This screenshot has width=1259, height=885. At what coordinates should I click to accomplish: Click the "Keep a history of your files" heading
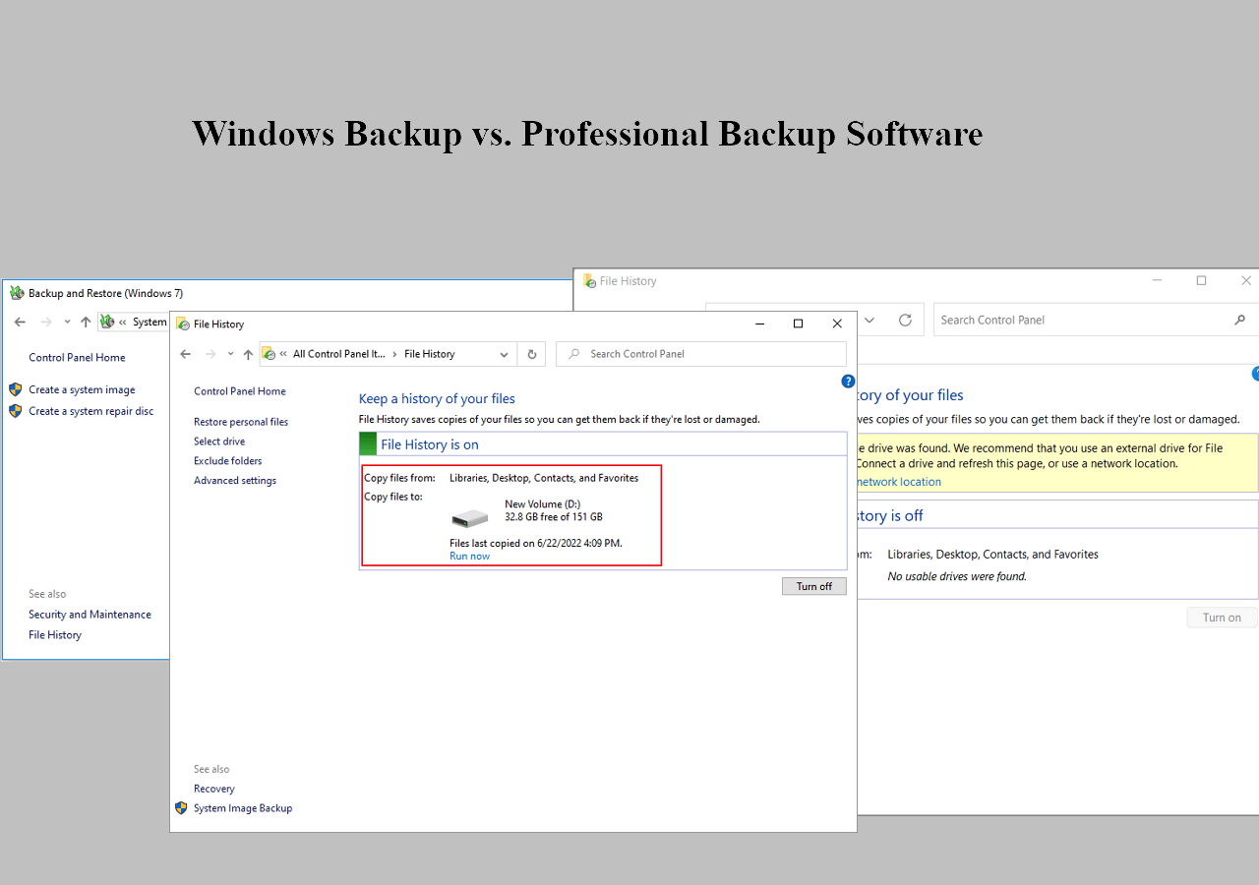tap(437, 398)
